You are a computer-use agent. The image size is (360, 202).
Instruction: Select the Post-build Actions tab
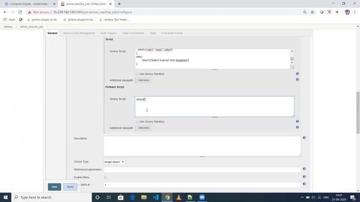coord(172,33)
